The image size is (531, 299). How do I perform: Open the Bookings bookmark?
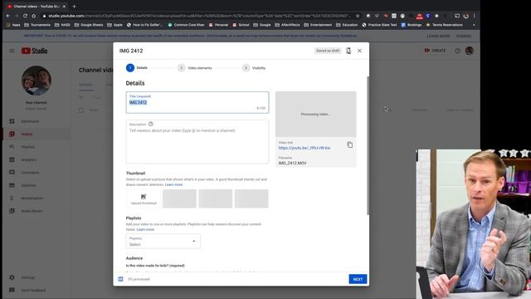click(x=412, y=25)
